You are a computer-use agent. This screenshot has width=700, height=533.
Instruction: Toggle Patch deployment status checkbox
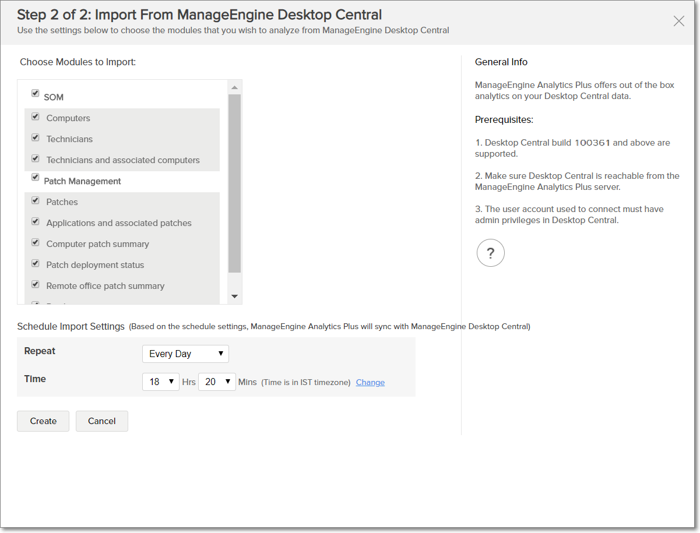click(36, 264)
